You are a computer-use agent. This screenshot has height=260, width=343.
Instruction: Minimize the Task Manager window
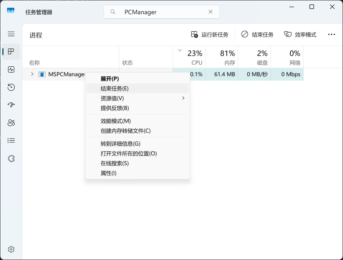coord(292,7)
